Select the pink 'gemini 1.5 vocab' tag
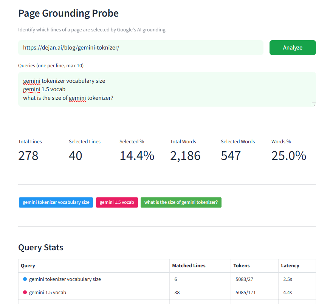Screen dimensions: 330x304 (117, 202)
